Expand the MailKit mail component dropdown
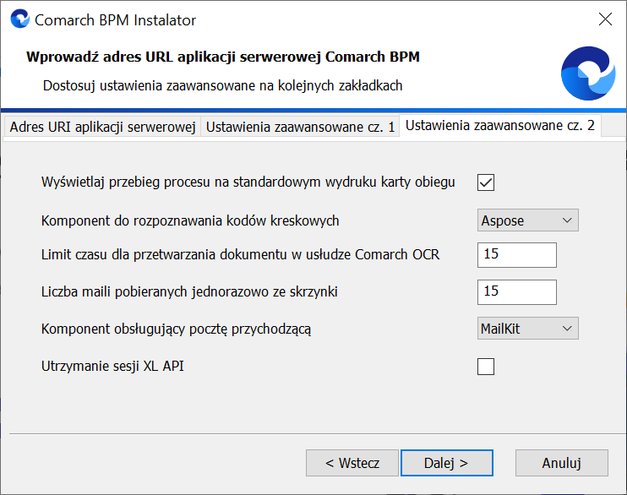 point(528,329)
